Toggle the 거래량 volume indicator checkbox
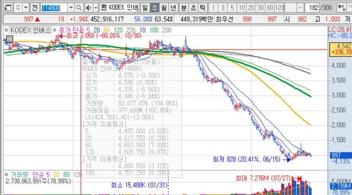 click(6, 175)
